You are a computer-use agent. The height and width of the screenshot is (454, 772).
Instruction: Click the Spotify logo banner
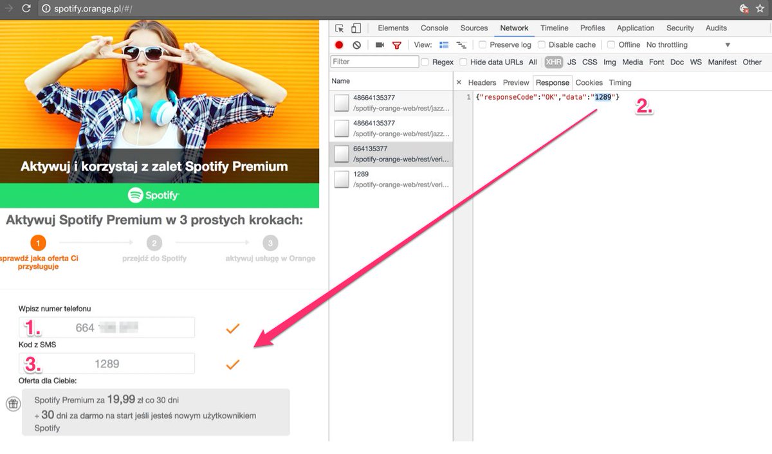tap(160, 195)
